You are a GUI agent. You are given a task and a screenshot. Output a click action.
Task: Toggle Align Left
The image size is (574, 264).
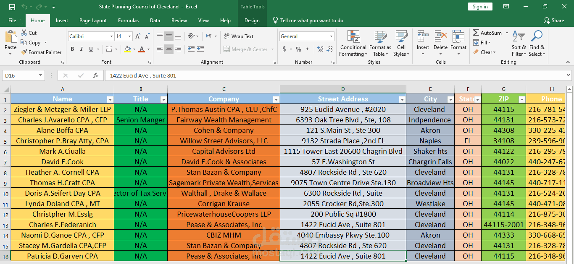coord(160,49)
